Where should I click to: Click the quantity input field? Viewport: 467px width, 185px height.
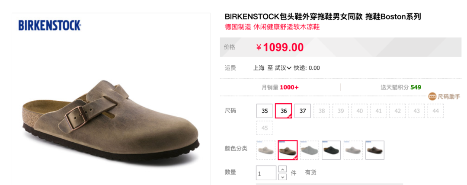[x=266, y=173]
